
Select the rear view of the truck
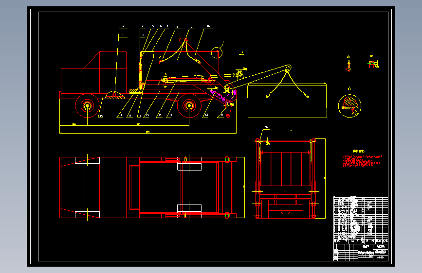tap(285, 178)
